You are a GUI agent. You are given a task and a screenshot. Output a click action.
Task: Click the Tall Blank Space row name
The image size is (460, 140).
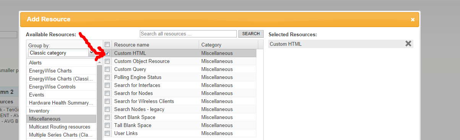(133, 126)
